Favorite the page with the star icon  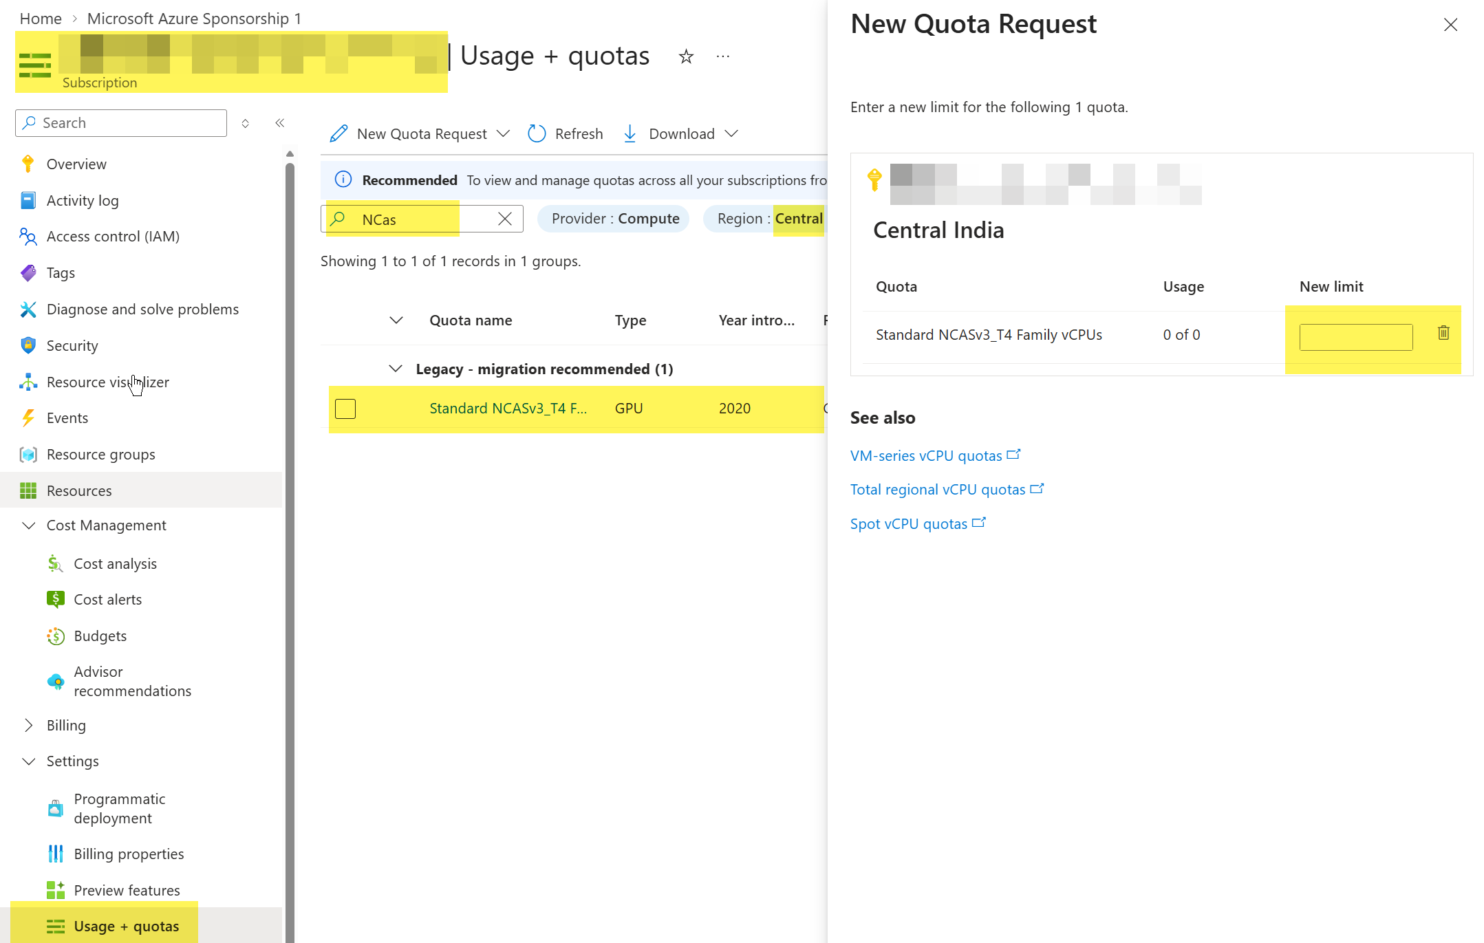click(685, 56)
